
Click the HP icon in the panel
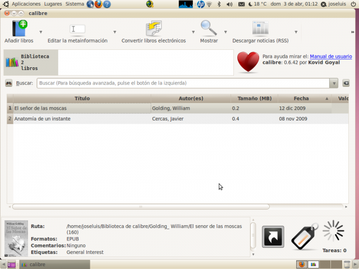201,4
